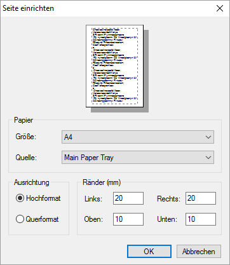Click the Unten label

167,219
